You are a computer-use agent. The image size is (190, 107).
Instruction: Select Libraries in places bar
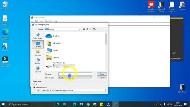pyautogui.click(x=38, y=53)
